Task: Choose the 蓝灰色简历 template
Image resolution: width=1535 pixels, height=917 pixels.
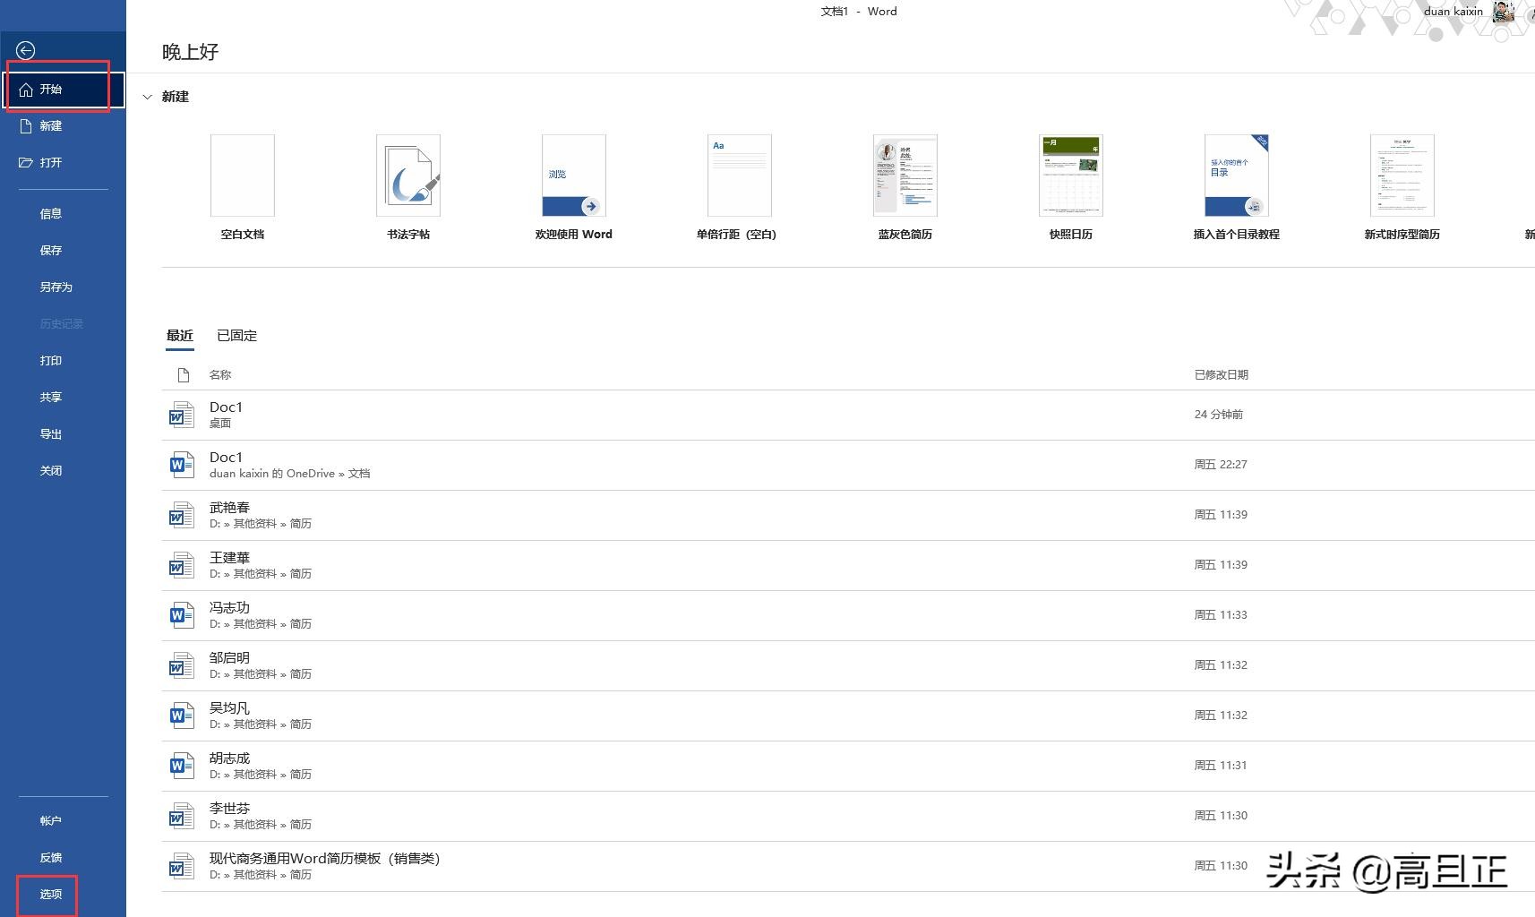Action: (905, 176)
